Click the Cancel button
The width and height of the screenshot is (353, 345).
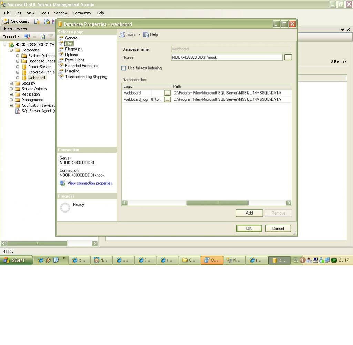[278, 228]
